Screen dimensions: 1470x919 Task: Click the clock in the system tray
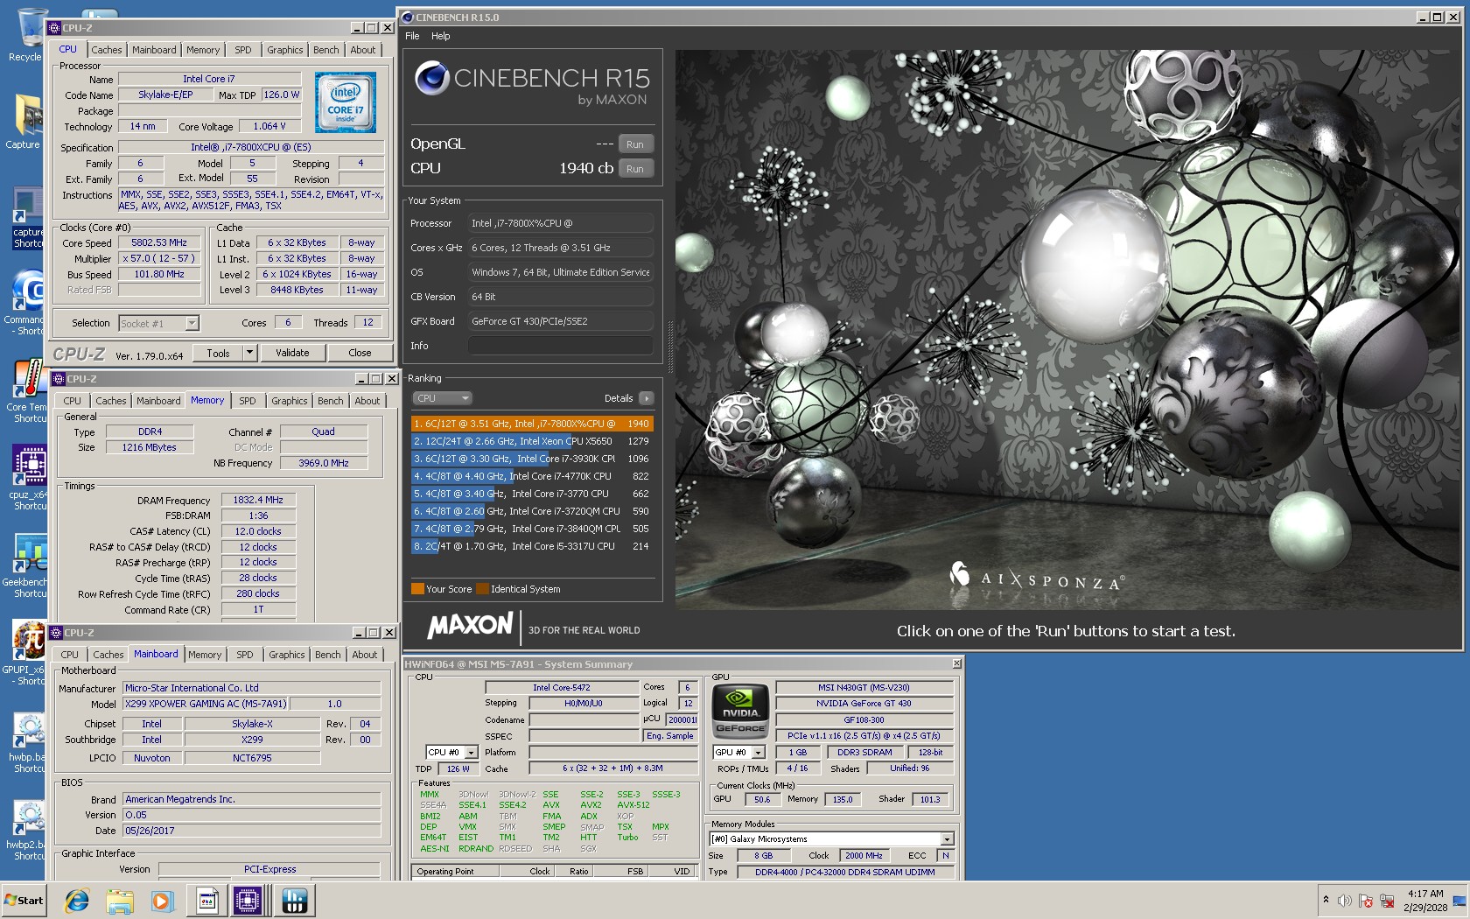[x=1425, y=901]
